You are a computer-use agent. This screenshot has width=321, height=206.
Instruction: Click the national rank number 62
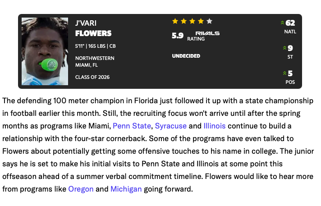[290, 23]
